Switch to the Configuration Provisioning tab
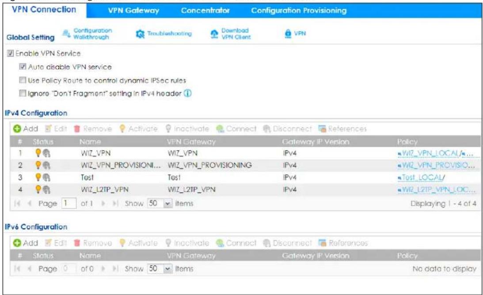The height and width of the screenshot is (295, 483). click(299, 11)
